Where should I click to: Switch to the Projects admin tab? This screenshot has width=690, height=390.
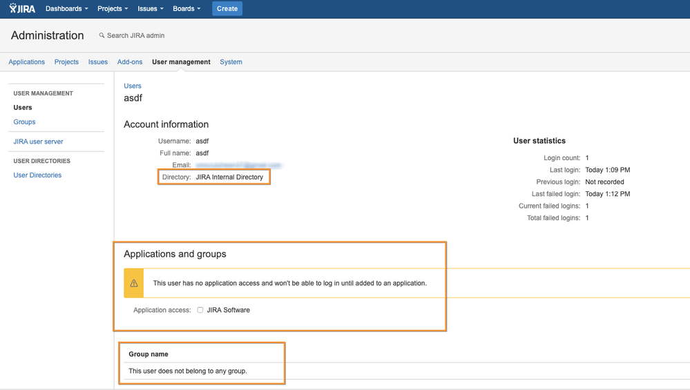(66, 62)
